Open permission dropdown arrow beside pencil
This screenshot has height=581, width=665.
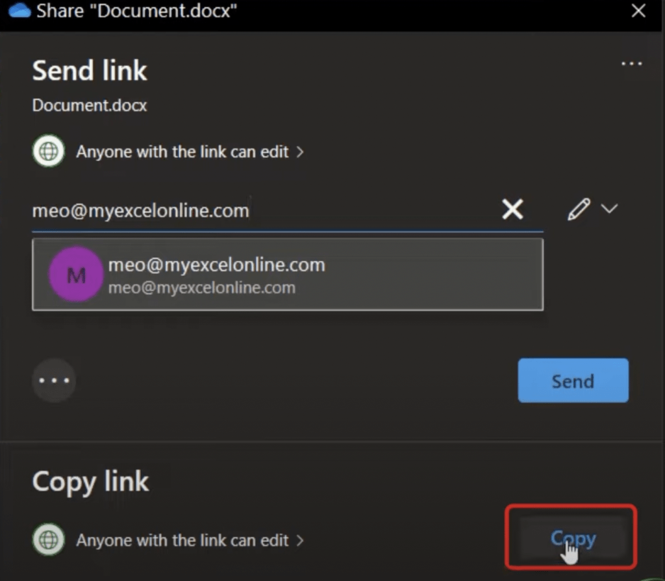609,208
